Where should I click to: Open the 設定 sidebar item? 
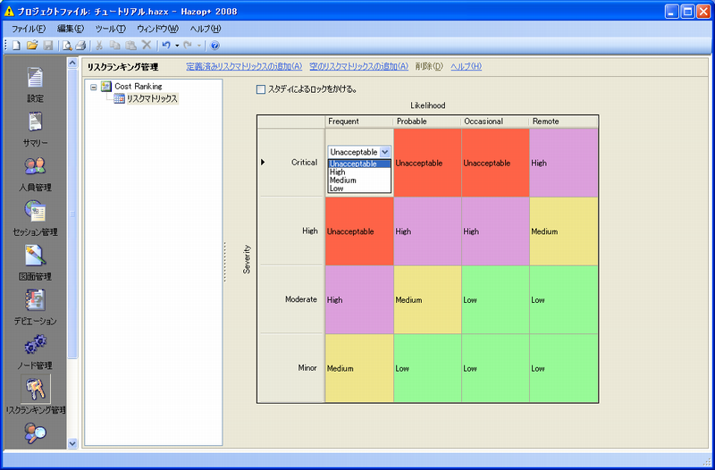(35, 85)
